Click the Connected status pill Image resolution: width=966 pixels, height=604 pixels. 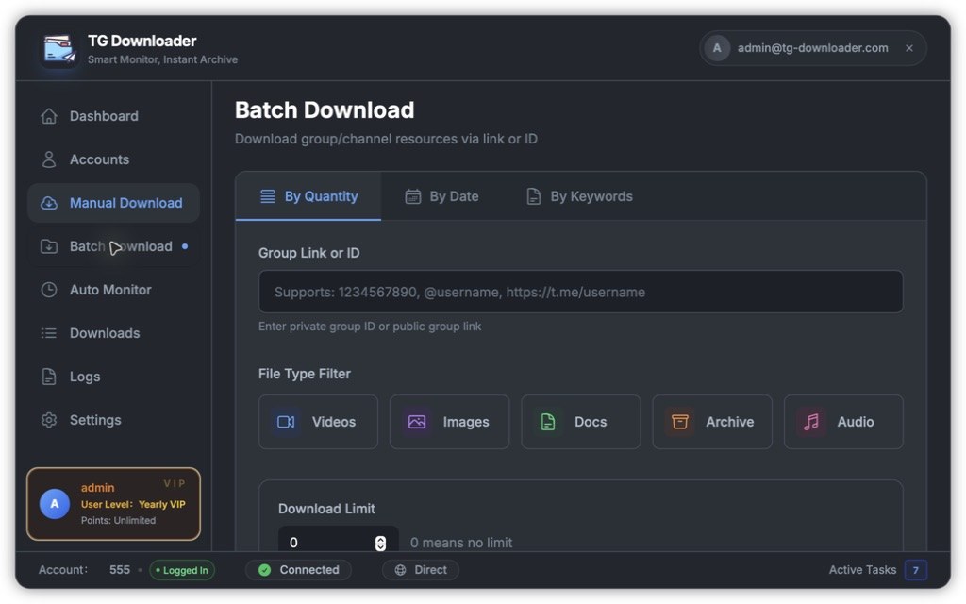coord(298,570)
